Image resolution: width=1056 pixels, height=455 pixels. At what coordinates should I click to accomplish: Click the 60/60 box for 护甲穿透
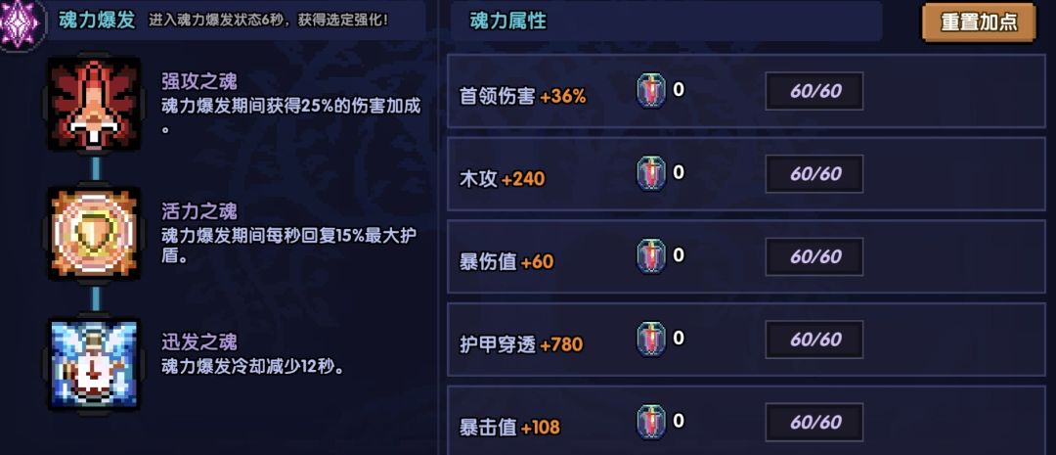point(814,340)
